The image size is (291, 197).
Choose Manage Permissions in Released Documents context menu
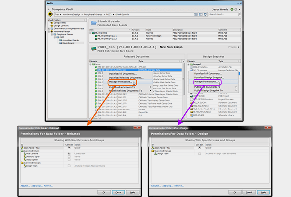pyautogui.click(x=121, y=82)
